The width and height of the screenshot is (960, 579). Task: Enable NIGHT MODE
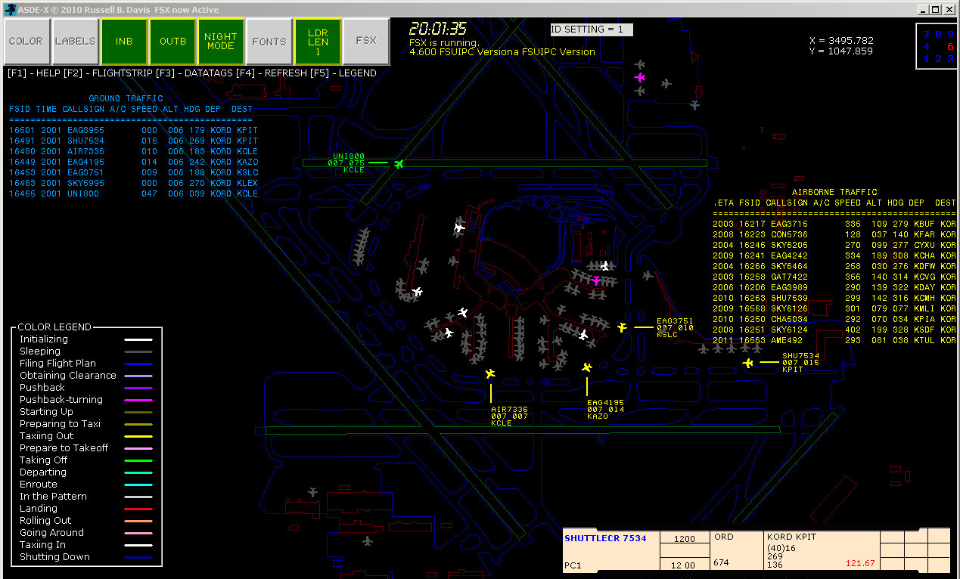220,41
